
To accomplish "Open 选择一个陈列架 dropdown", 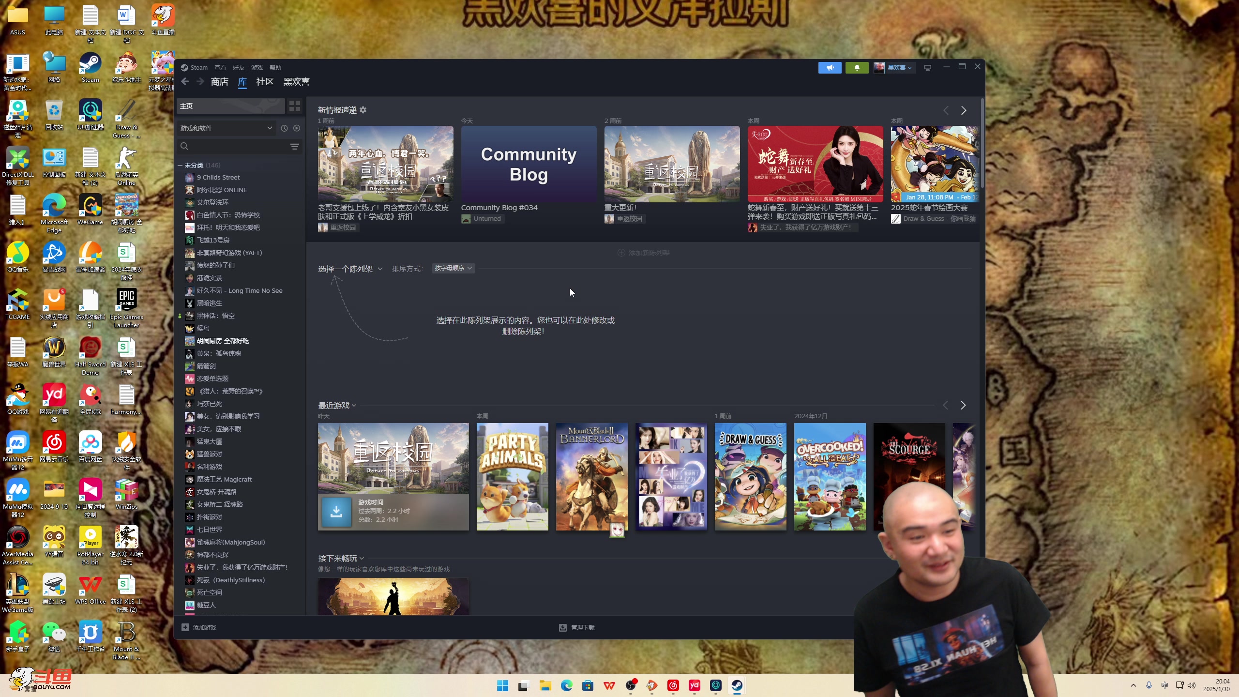I will (350, 269).
